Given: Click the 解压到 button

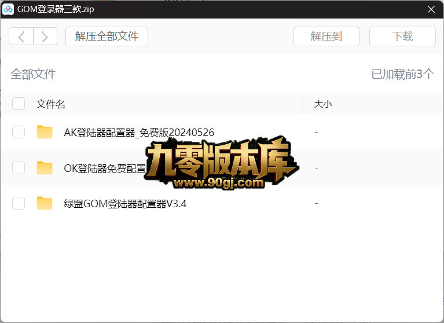Looking at the screenshot, I should 326,36.
